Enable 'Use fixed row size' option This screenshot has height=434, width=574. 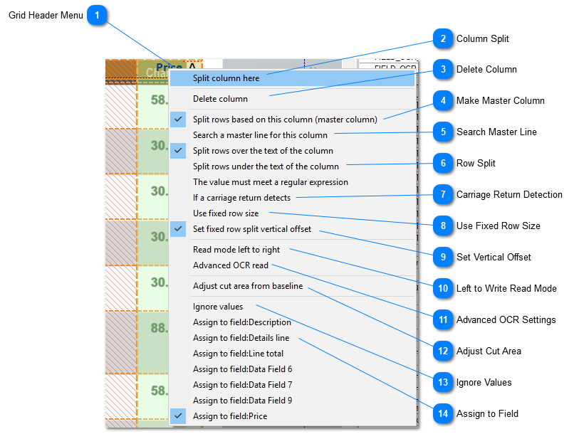292,213
